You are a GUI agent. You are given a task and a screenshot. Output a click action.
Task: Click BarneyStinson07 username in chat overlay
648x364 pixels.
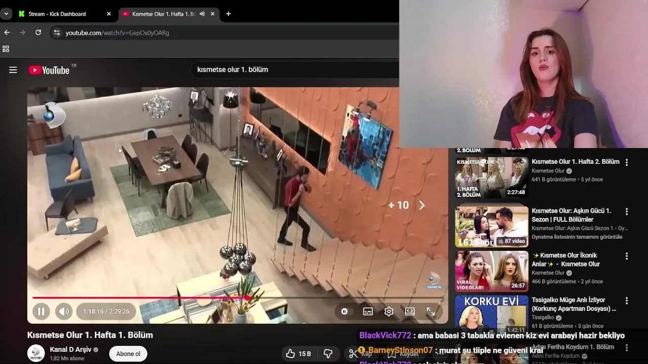point(400,350)
